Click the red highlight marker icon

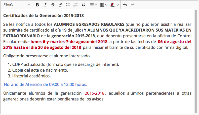click(x=112, y=5)
